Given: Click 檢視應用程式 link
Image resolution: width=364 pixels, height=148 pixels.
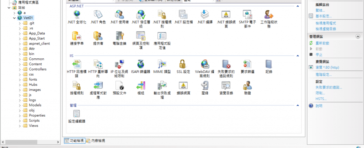Looking at the screenshot, I should pos(326,23).
